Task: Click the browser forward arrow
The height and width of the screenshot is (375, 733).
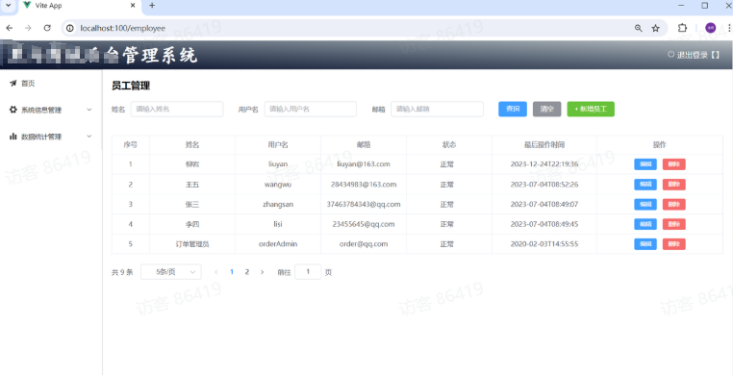Action: tap(28, 28)
